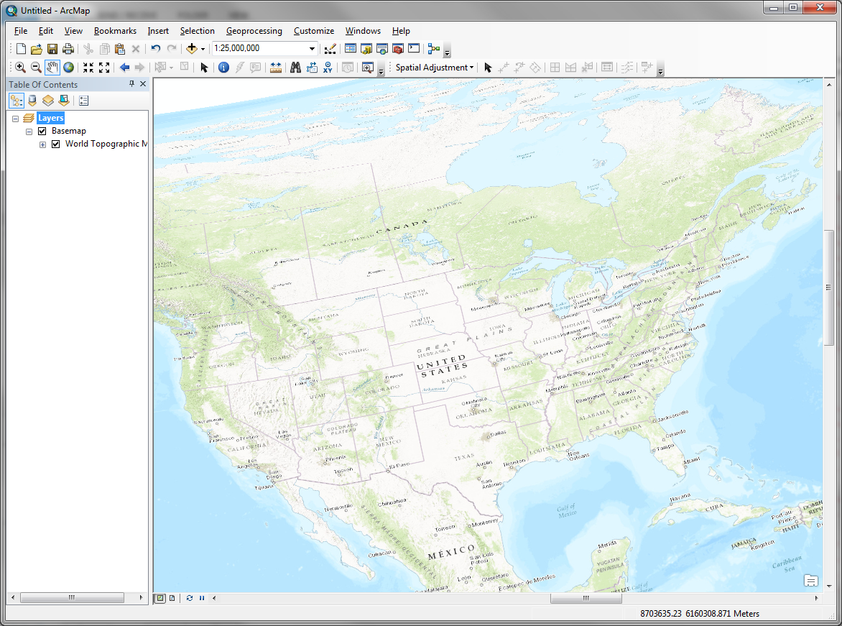List By Selection in contents
The width and height of the screenshot is (842, 626).
[x=64, y=101]
